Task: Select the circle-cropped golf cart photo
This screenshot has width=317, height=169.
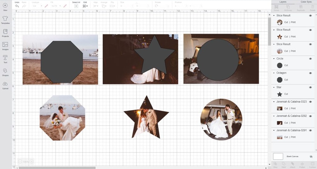Action: [x=221, y=119]
